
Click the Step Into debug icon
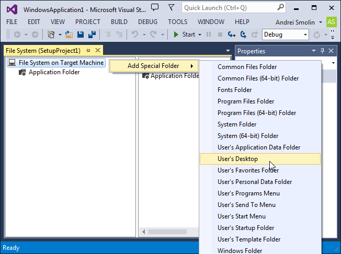[x=231, y=34]
